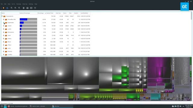The width and height of the screenshot is (193, 108).
Task: Sort by Subdirs column header
Action: [76, 13]
